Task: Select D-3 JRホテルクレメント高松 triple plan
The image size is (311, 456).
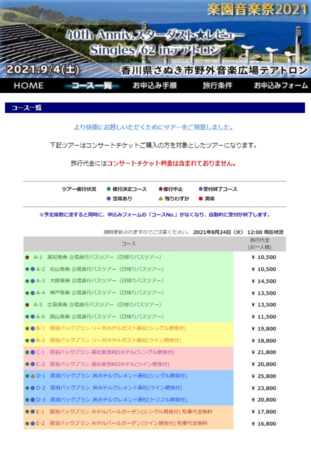Action: 128,399
